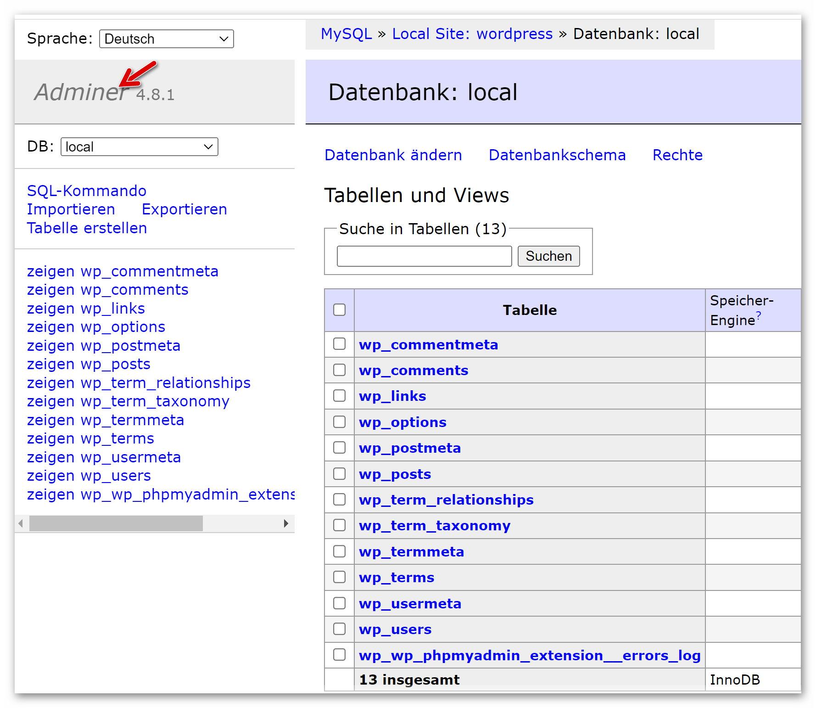Click the Speicher-Engine help question mark
The height and width of the screenshot is (708, 816).
pos(759,315)
